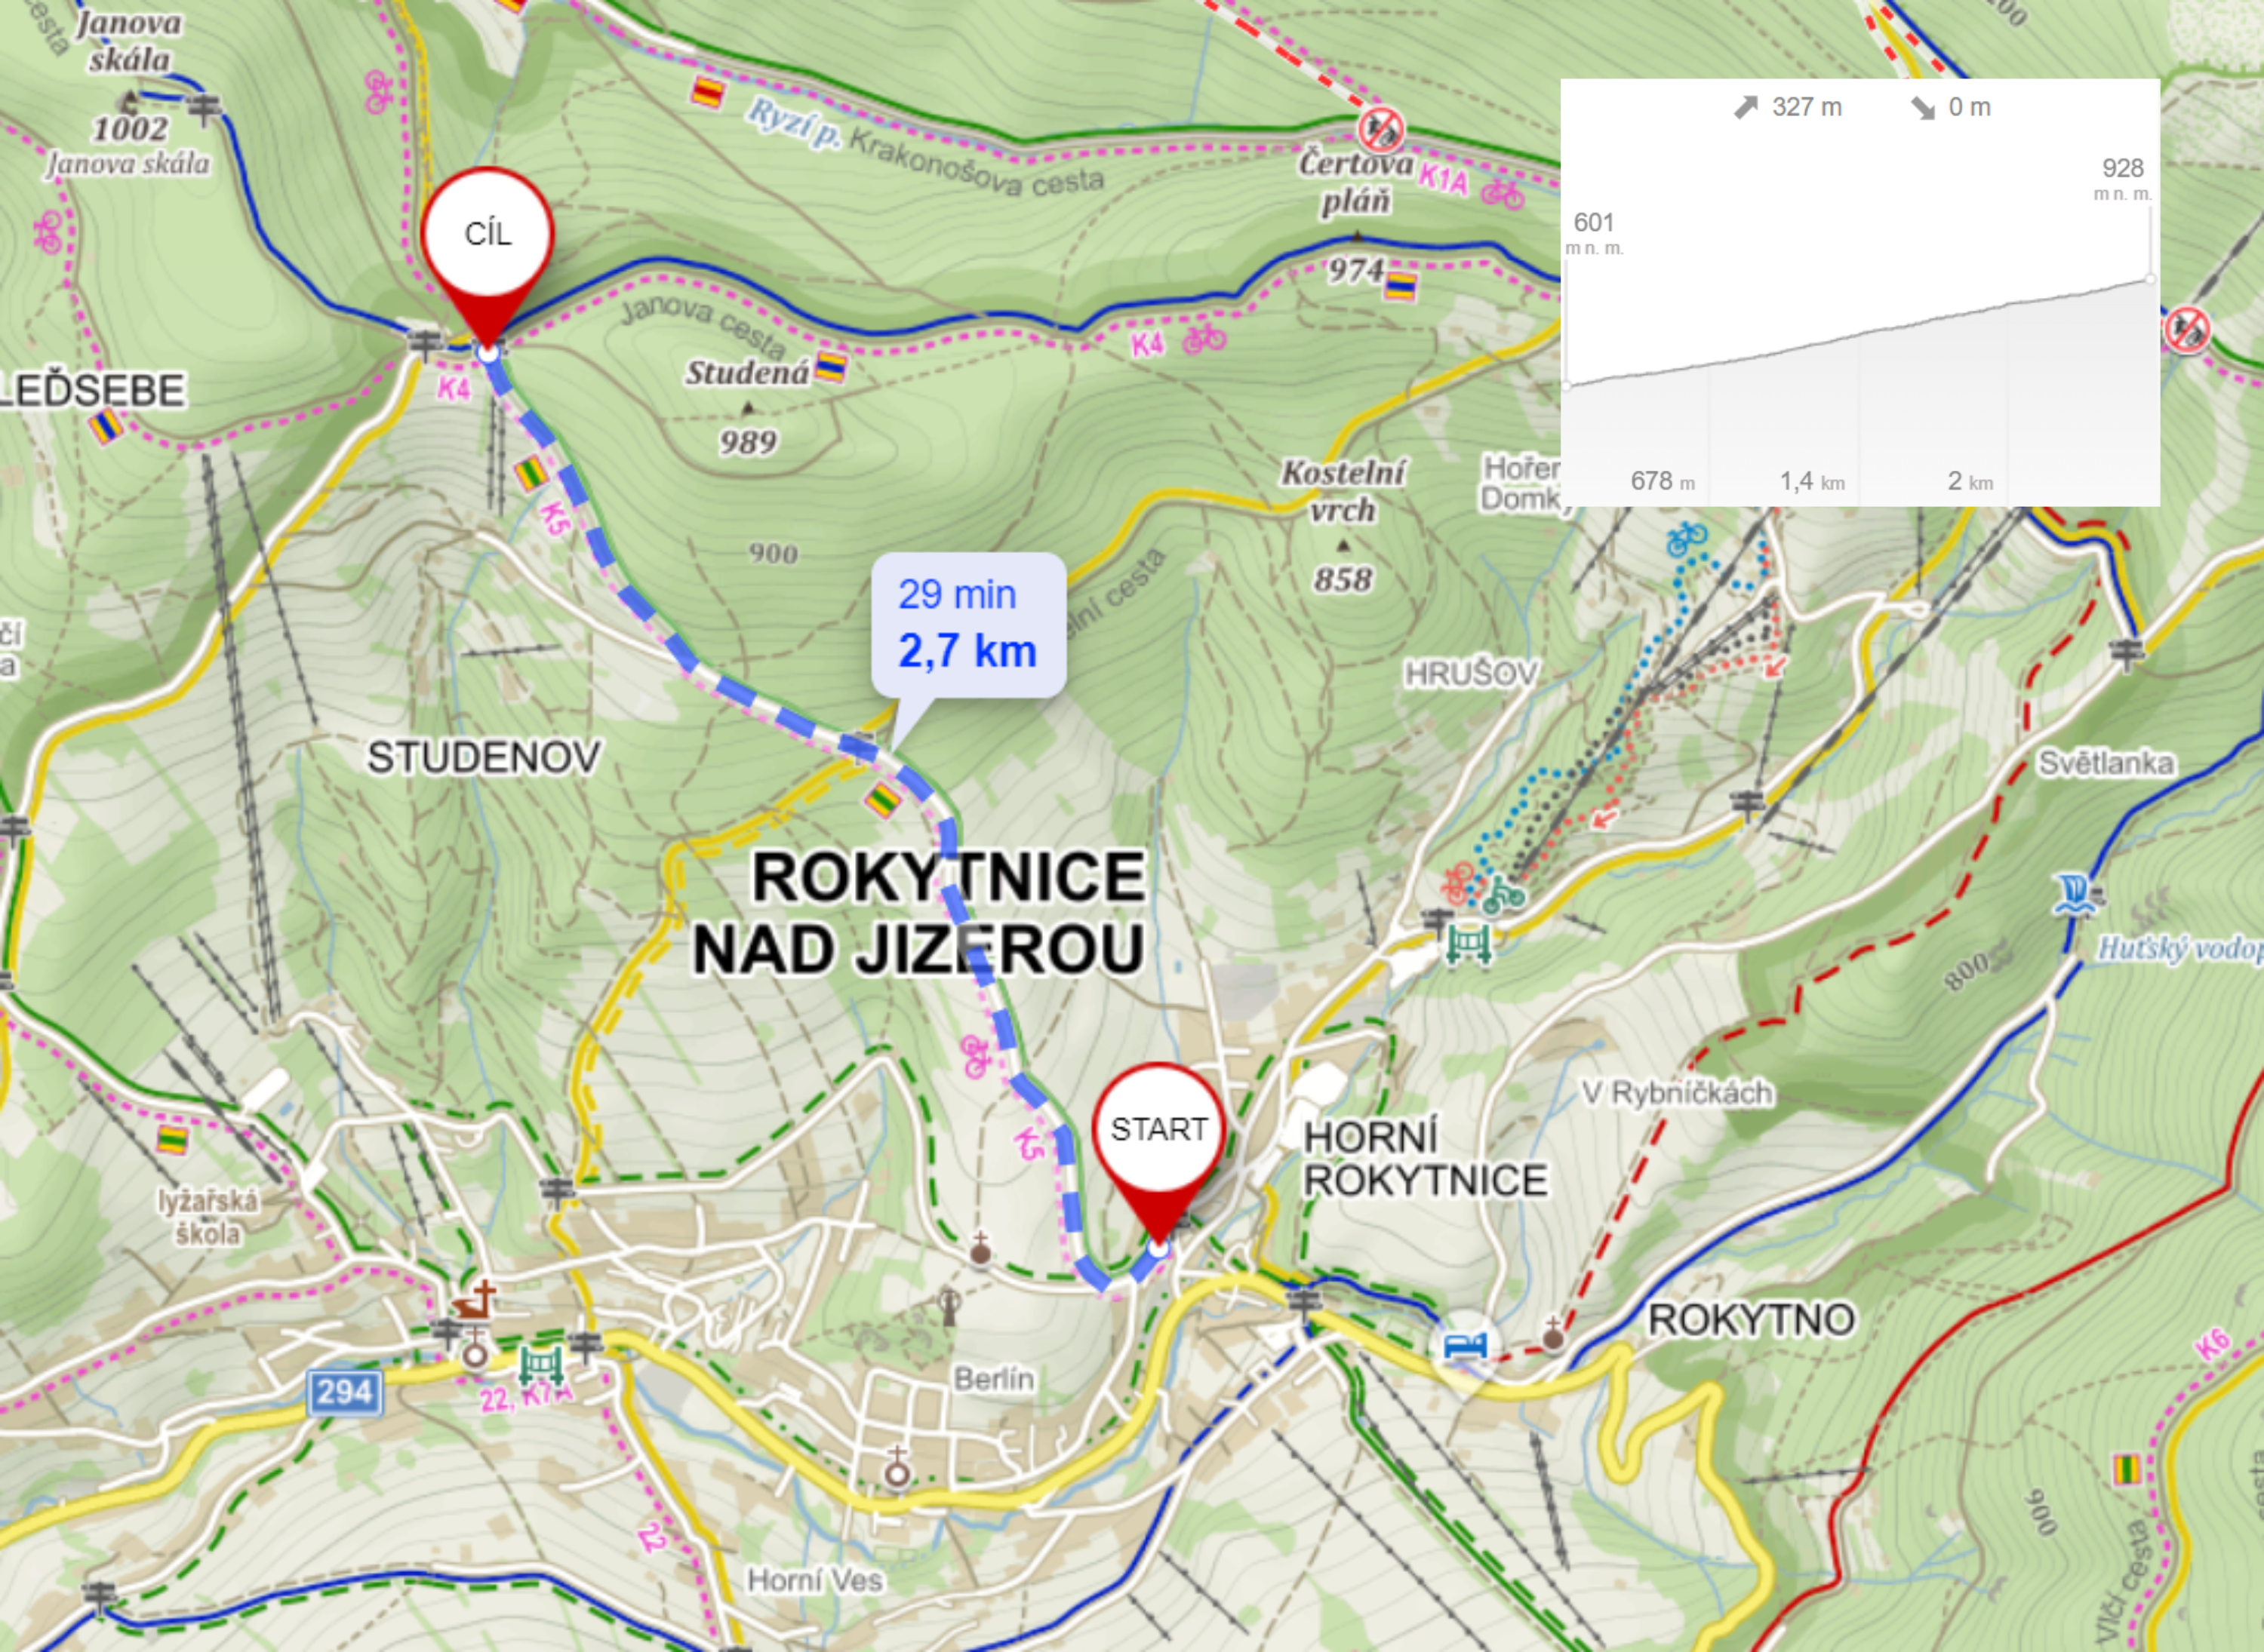Click the blue bicycle icon above dotted trail
The image size is (2264, 1652).
click(1687, 539)
